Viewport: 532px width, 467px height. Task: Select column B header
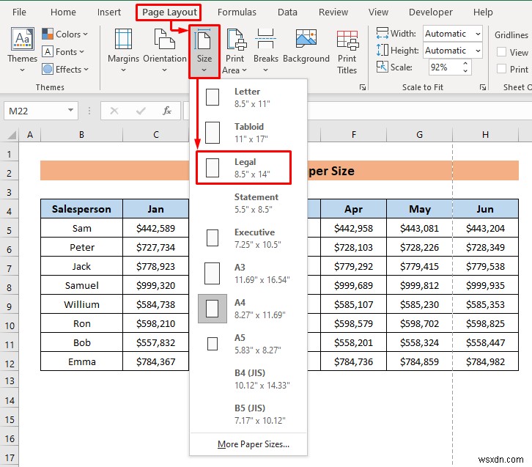coord(81,135)
